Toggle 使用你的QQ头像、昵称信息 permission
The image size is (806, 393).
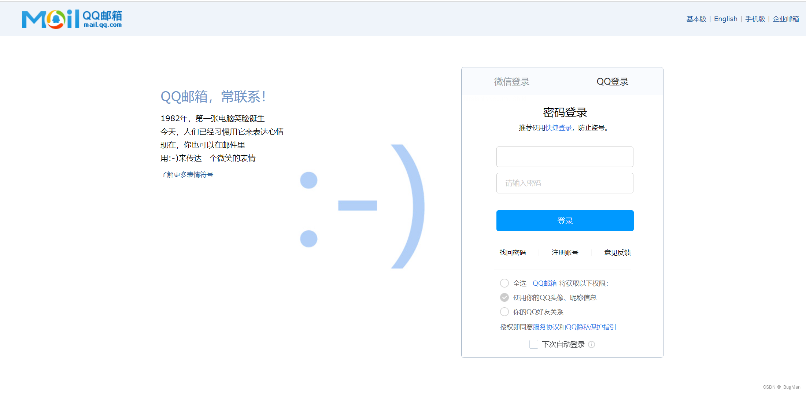point(504,297)
